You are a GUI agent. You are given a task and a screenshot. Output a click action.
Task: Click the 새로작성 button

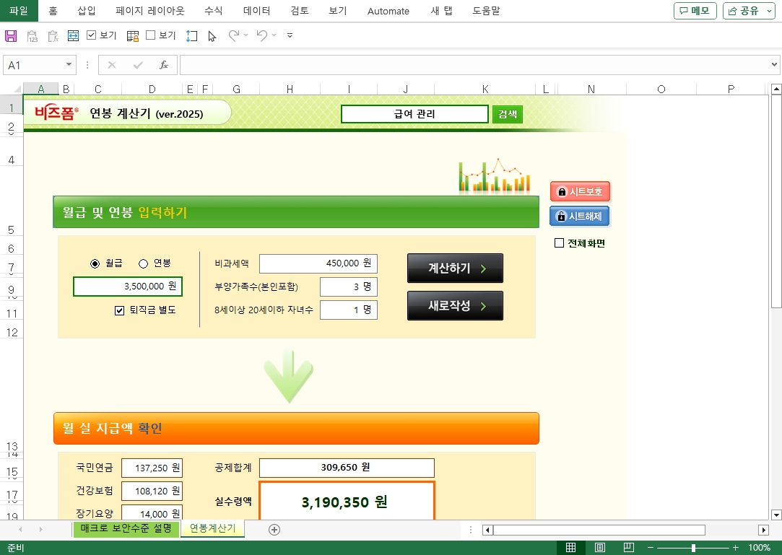coord(455,306)
